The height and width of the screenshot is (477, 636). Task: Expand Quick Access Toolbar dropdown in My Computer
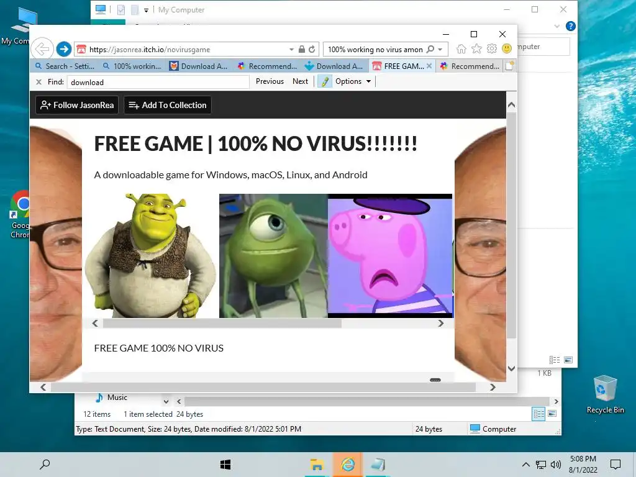pyautogui.click(x=146, y=10)
